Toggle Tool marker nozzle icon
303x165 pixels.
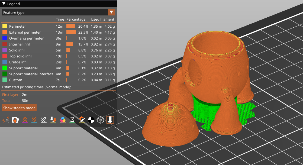click(110, 120)
